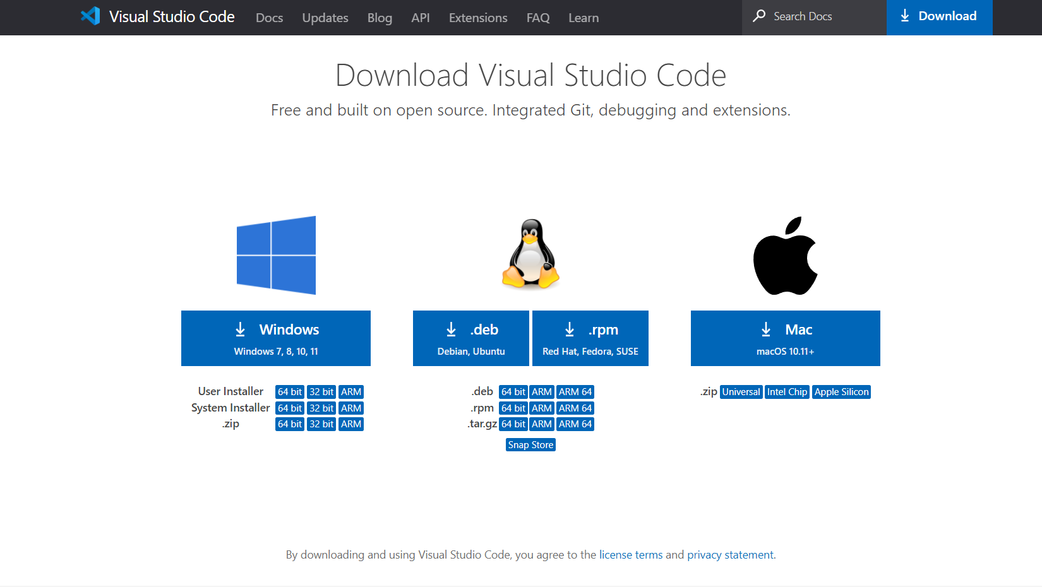The height and width of the screenshot is (587, 1042).
Task: Pick the .tar.gz ARM 64 Linux download
Action: [575, 424]
